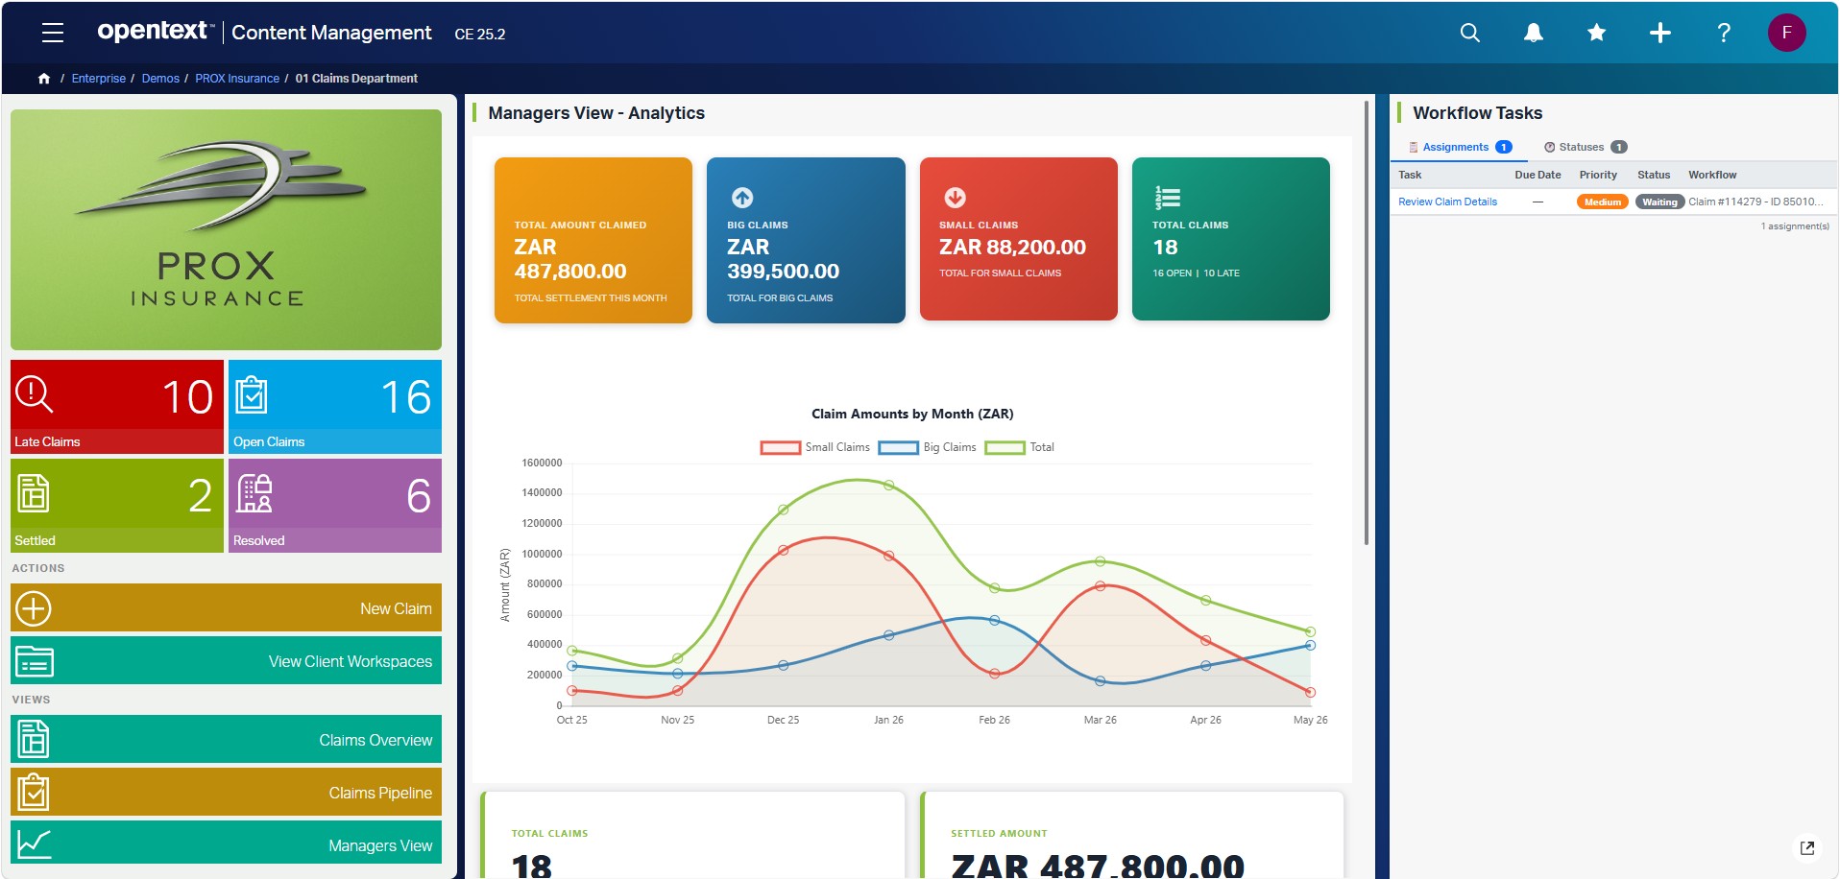
Task: Click the Managers View chart icon
Action: (34, 843)
